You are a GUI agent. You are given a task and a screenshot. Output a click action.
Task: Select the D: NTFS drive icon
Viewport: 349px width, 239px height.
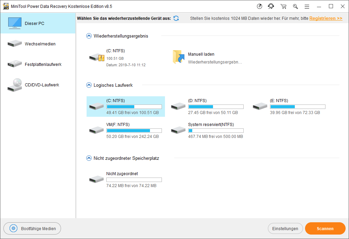178,106
